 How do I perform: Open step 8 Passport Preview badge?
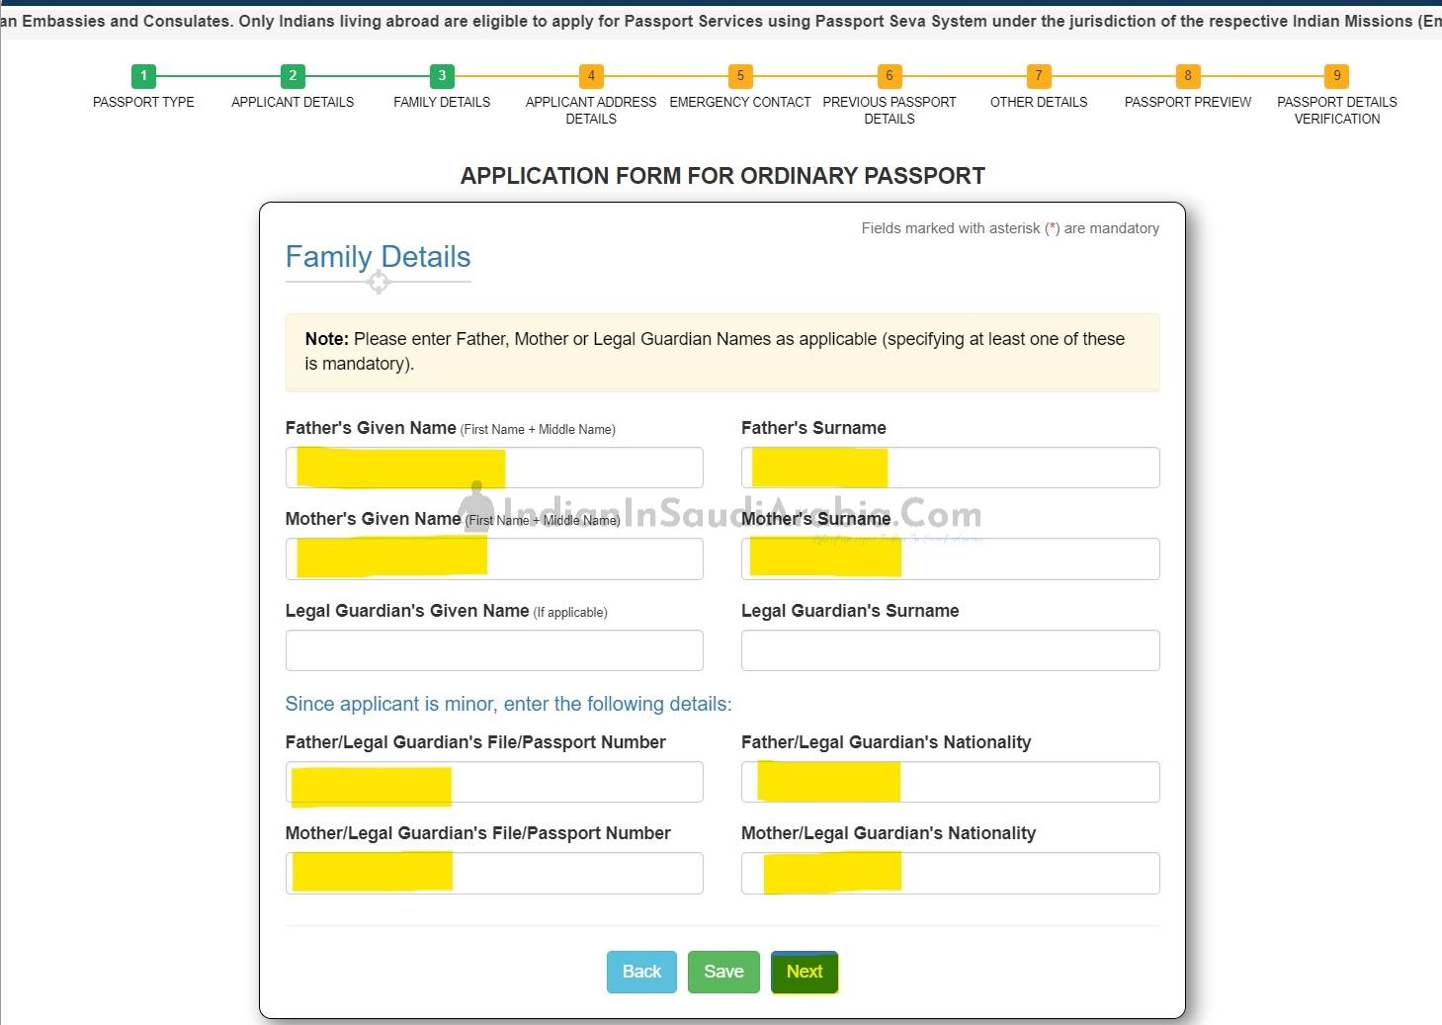click(x=1188, y=76)
